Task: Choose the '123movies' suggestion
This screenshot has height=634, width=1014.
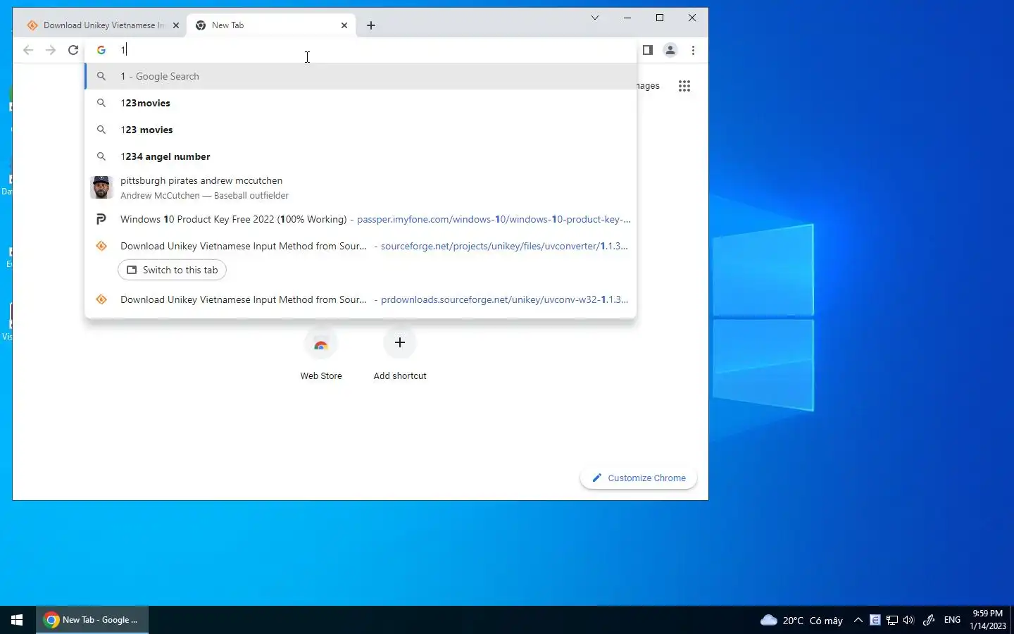Action: [x=361, y=103]
